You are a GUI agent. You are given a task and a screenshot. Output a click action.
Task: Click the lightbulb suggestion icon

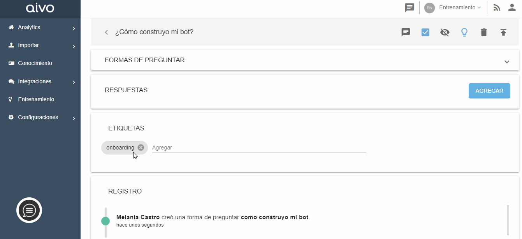point(464,32)
